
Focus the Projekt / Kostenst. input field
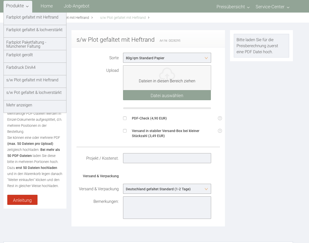[x=167, y=158]
